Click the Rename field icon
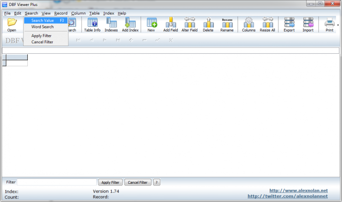This screenshot has height=202, width=342. point(227,25)
